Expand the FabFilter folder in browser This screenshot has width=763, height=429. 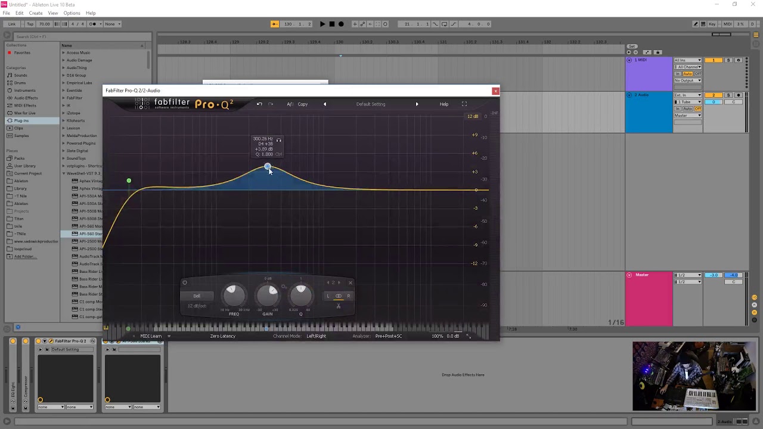tap(63, 98)
